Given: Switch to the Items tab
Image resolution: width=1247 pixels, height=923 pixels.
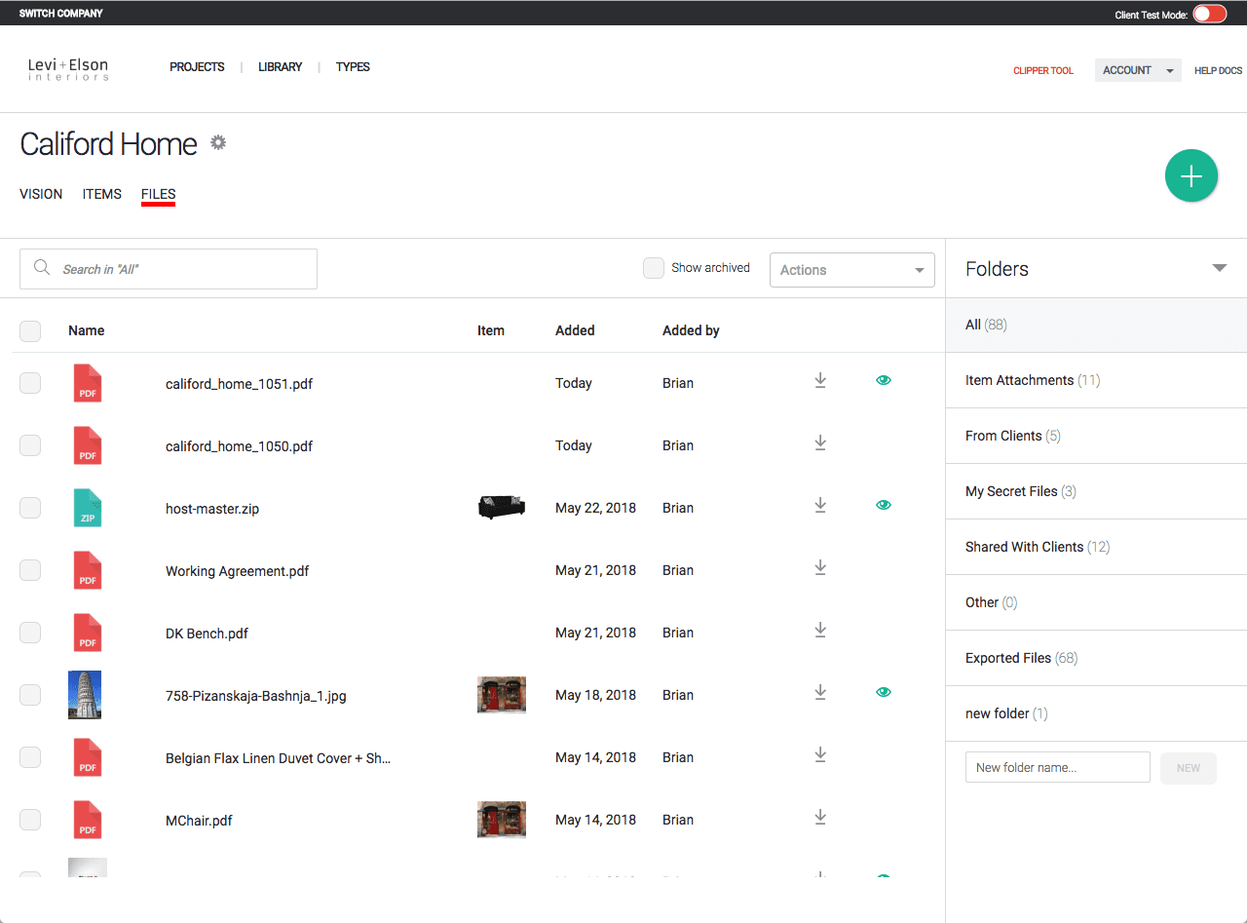Looking at the screenshot, I should 102,194.
